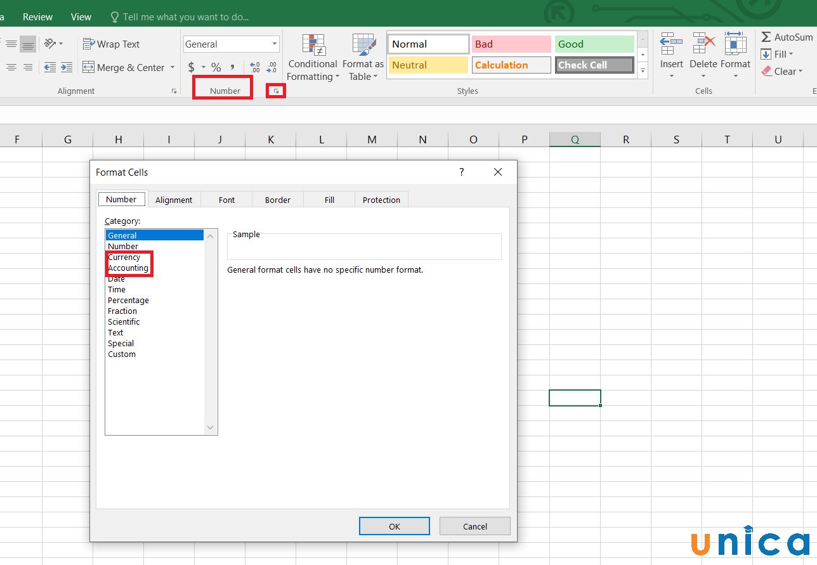Open the Border tab in Format Cells
The image size is (817, 565).
(x=277, y=200)
